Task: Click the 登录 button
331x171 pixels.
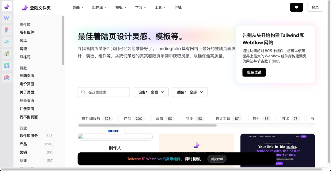Action: 315,7
